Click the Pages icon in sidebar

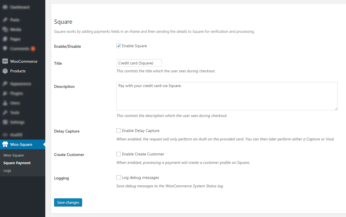pyautogui.click(x=5, y=39)
